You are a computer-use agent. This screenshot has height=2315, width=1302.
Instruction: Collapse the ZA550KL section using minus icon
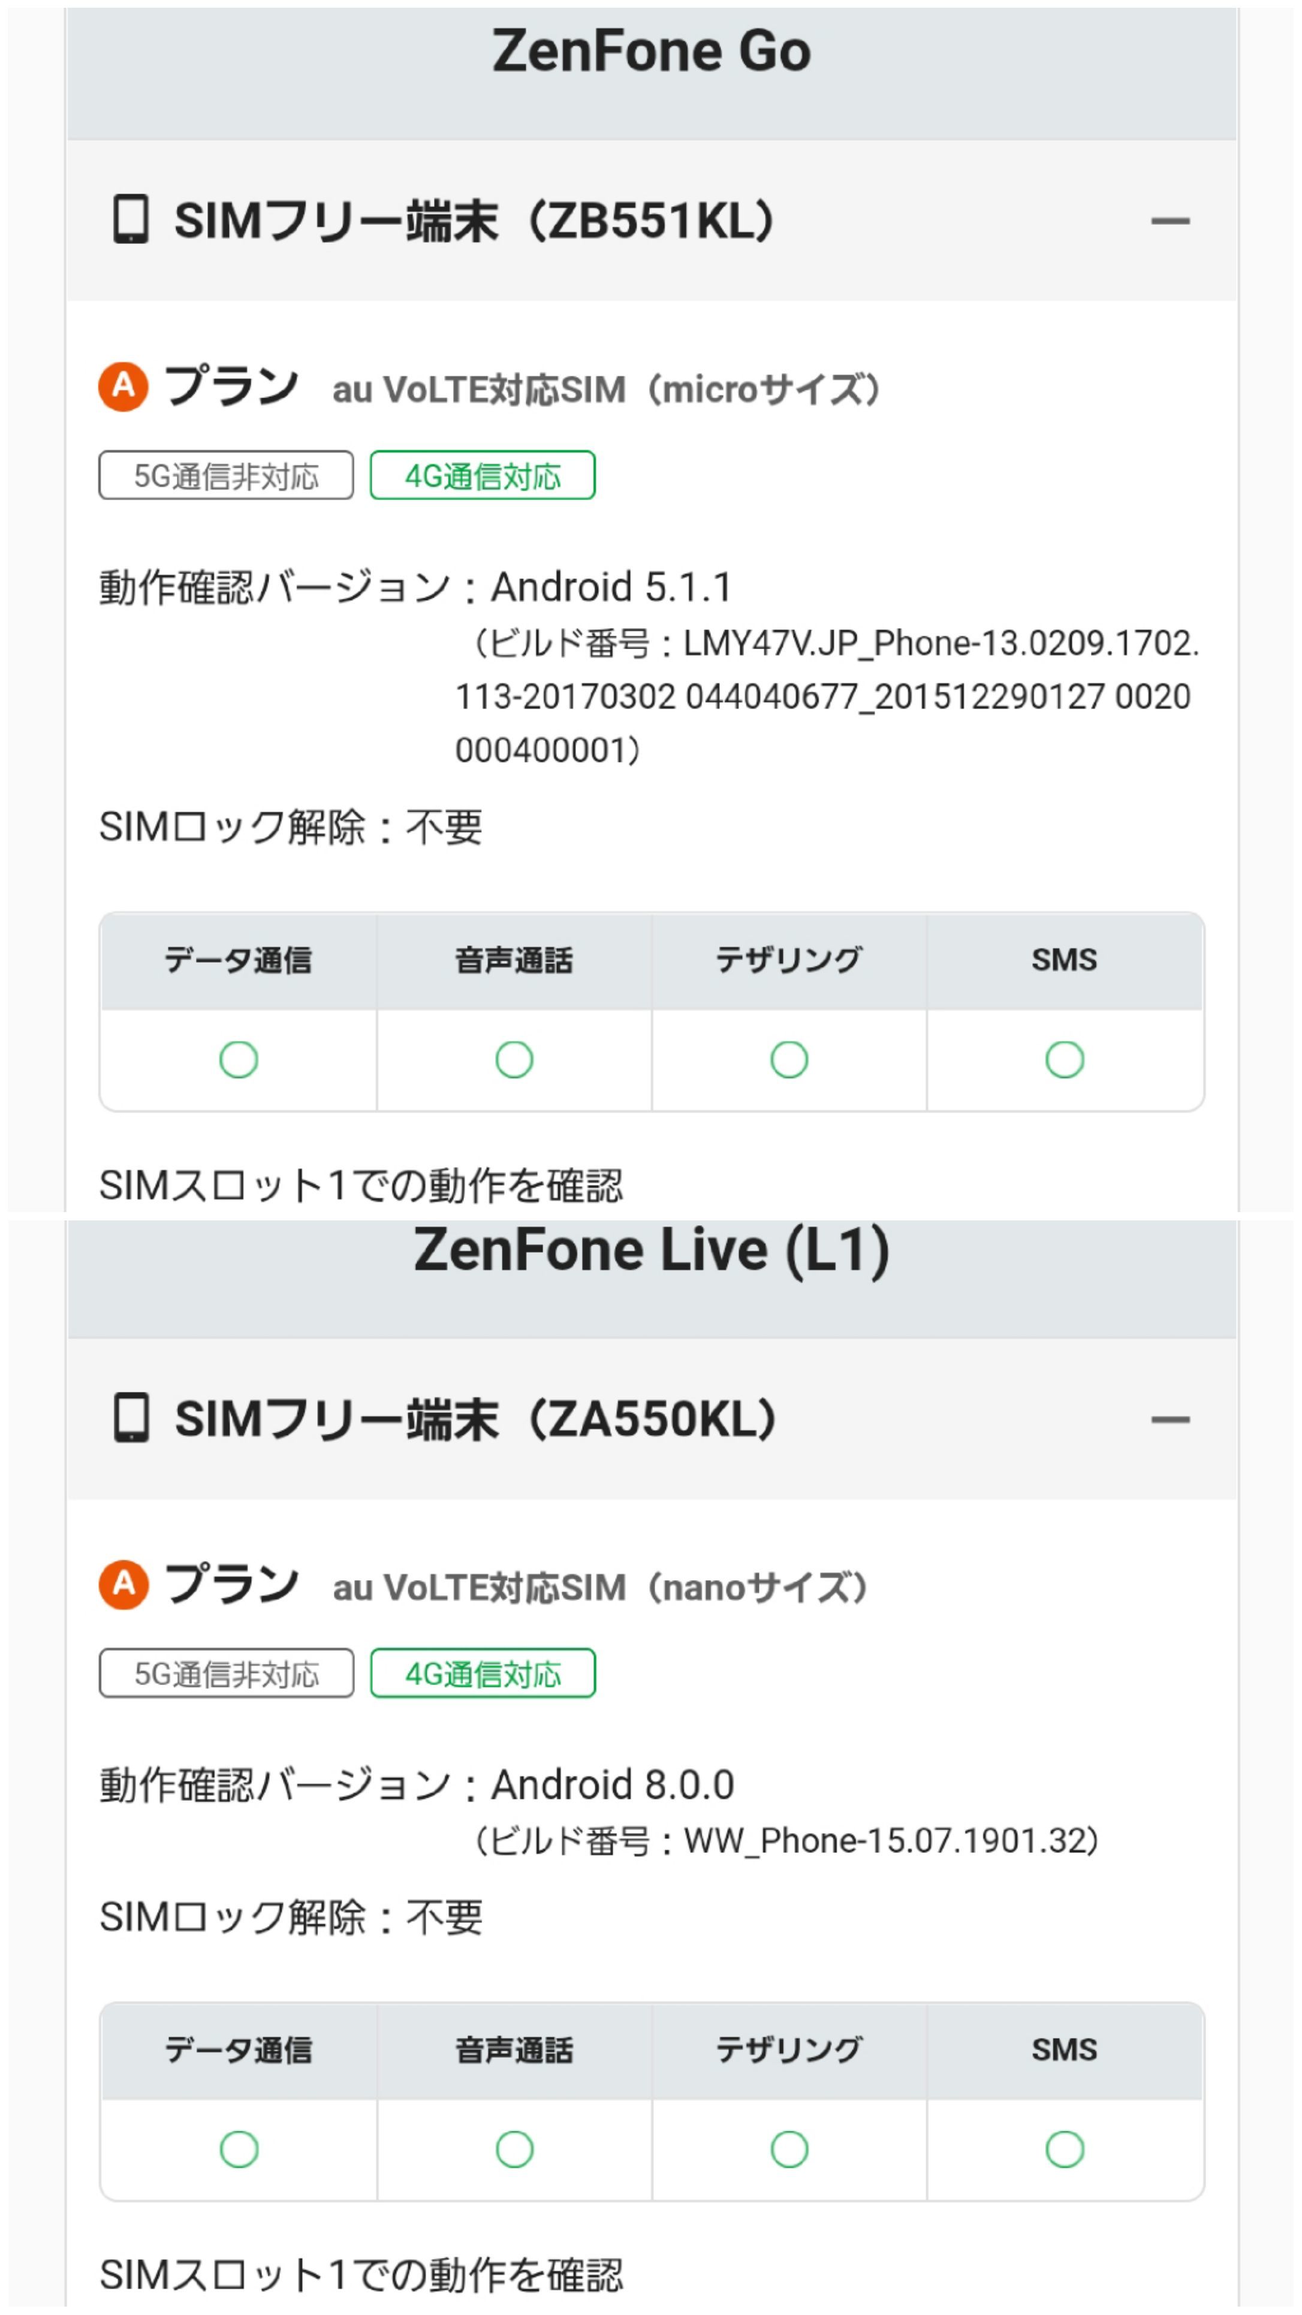pyautogui.click(x=1169, y=1420)
